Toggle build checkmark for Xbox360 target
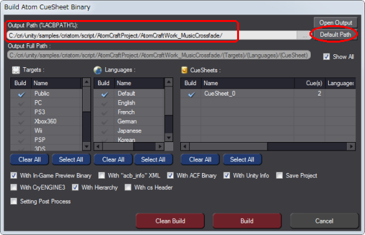This screenshot has width=365, height=235. (x=21, y=122)
